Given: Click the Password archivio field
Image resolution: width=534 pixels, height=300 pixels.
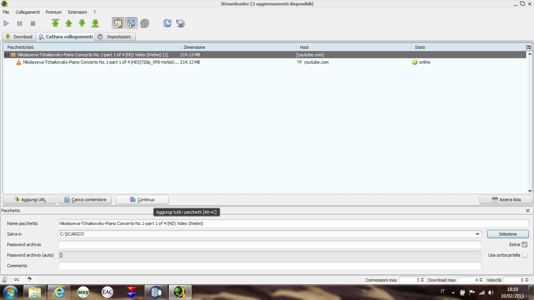Looking at the screenshot, I should pyautogui.click(x=270, y=245).
